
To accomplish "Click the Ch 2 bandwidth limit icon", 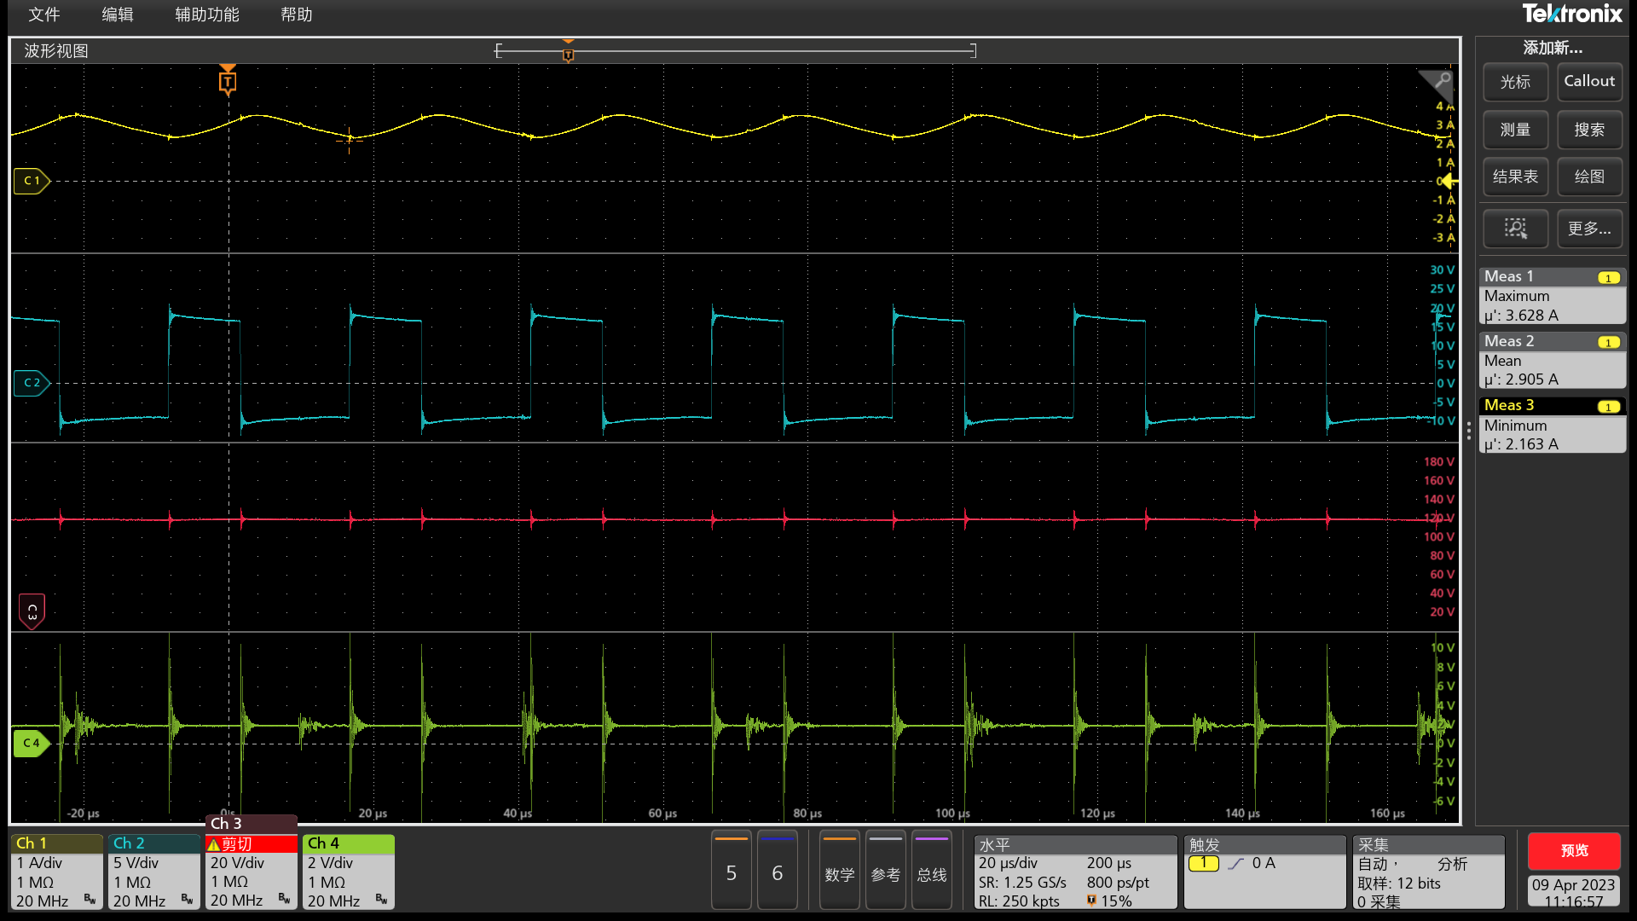I will tap(187, 900).
